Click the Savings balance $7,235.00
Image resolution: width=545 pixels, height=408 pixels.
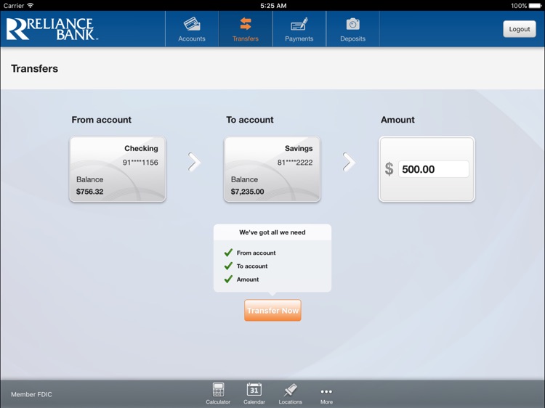click(x=248, y=192)
